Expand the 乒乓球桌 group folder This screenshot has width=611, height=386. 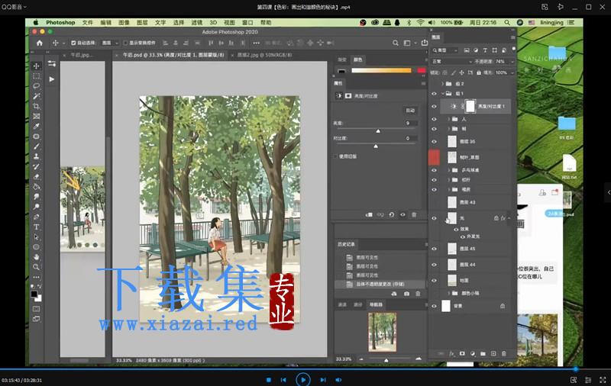(448, 170)
